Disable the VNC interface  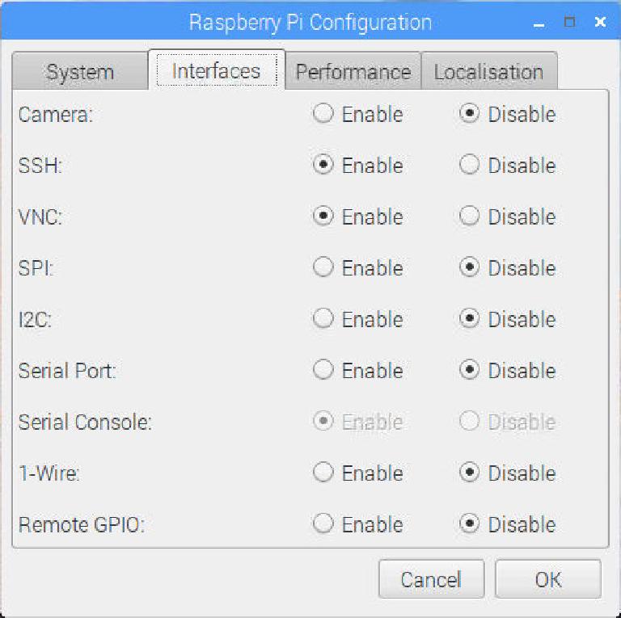pos(470,217)
